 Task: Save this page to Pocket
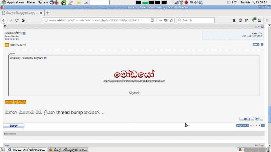point(166,20)
